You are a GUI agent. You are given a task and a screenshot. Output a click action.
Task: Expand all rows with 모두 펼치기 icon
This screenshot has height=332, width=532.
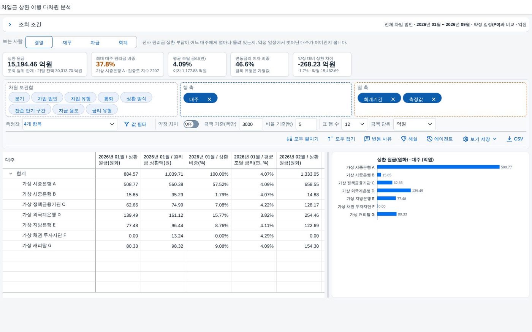pyautogui.click(x=290, y=139)
